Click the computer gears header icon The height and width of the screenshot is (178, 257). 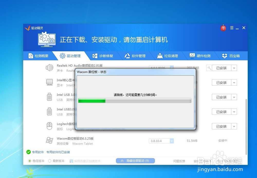[47, 39]
